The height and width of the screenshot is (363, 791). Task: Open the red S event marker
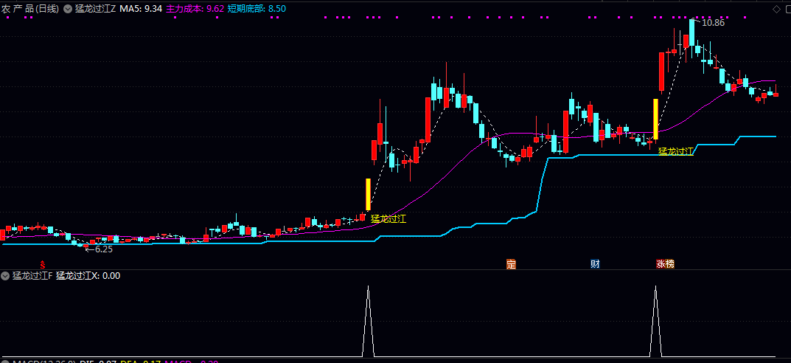pyautogui.click(x=43, y=263)
